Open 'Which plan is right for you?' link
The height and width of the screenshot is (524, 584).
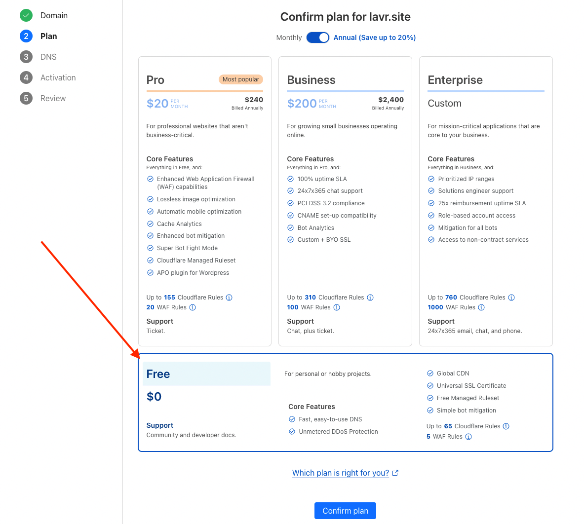(x=341, y=473)
